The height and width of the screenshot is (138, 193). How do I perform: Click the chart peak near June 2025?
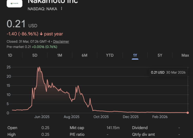[39, 67]
